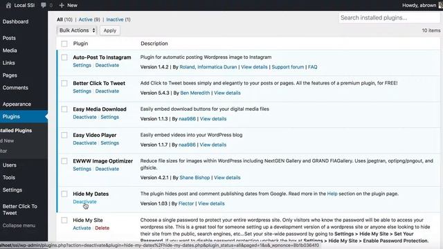Check the Better Click To Tweet plugin checkbox

pos(64,83)
